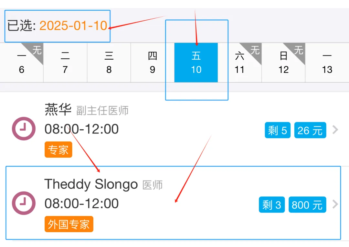Select Monday 13 in the date strip

[327, 63]
